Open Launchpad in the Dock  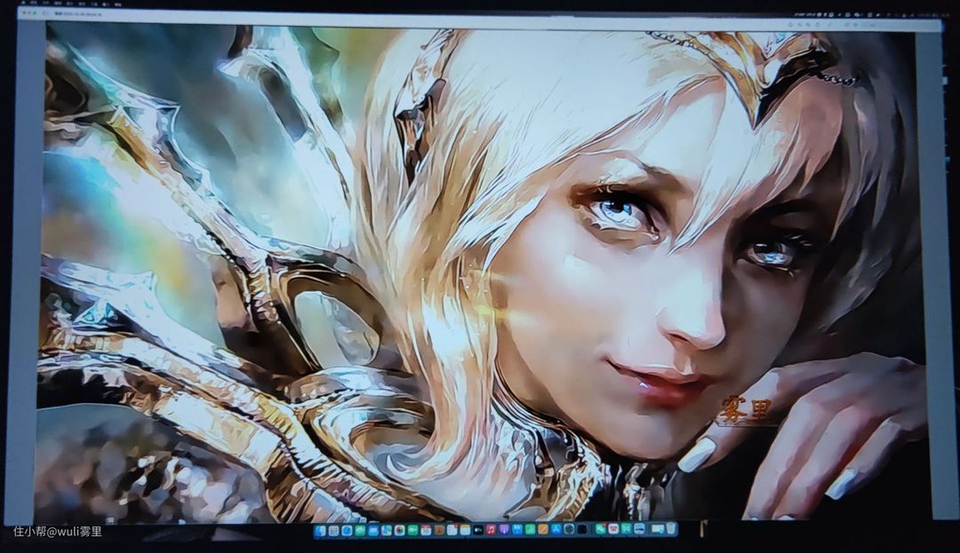point(333,530)
